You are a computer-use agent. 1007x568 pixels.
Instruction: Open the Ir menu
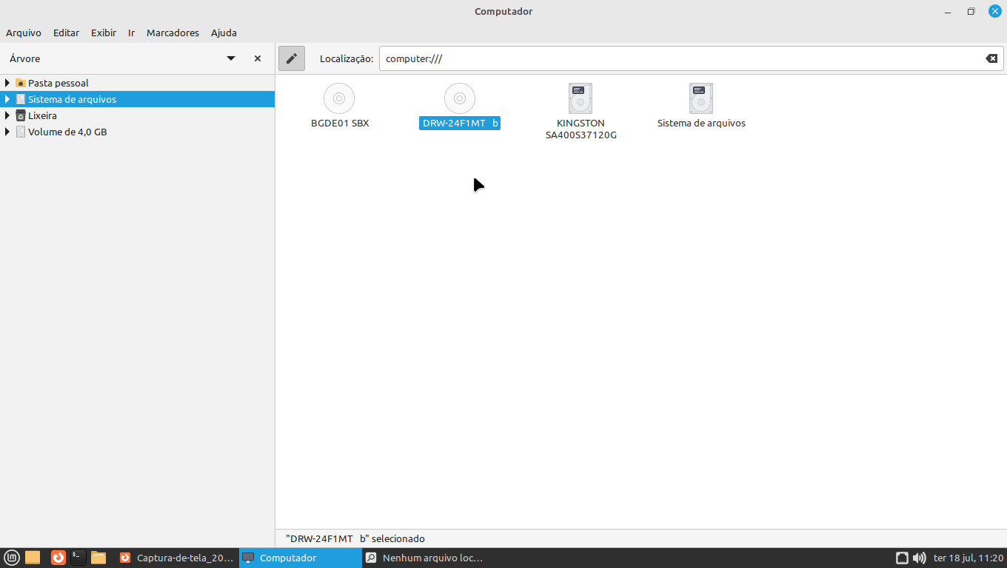[131, 33]
